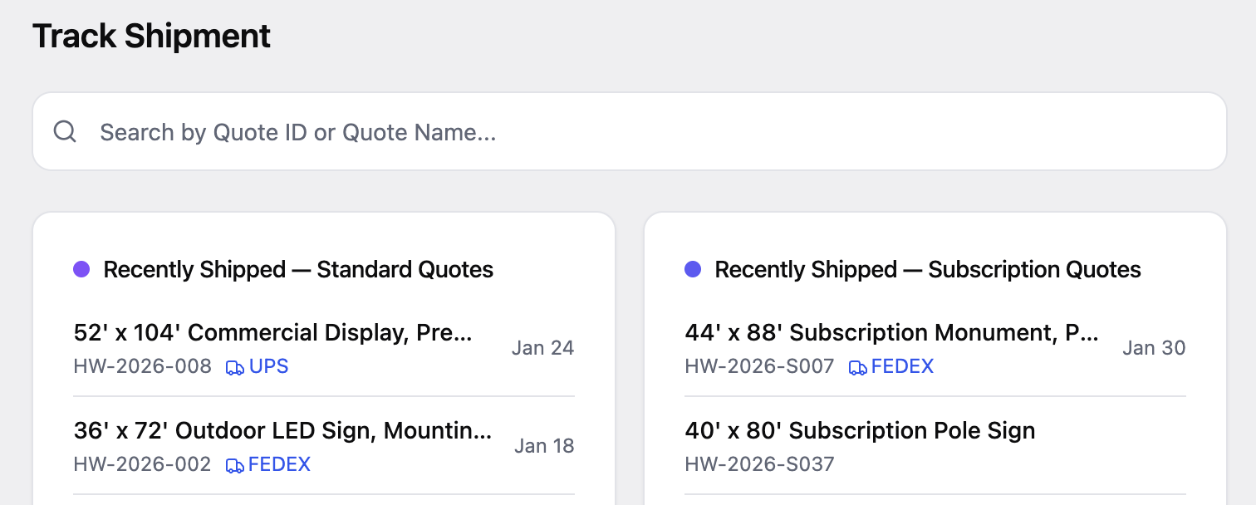Click the truck icon next to UPS

[235, 367]
